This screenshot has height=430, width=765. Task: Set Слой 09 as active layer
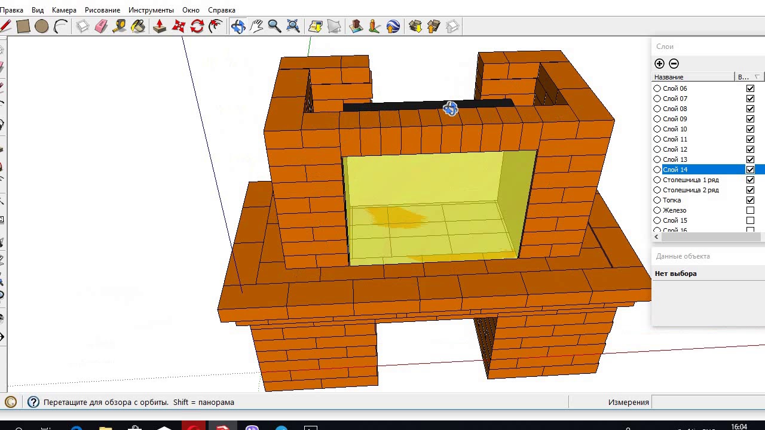[x=657, y=119]
